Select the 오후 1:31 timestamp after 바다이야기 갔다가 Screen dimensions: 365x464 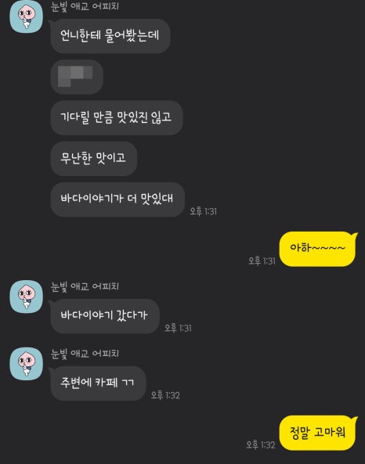pos(178,328)
